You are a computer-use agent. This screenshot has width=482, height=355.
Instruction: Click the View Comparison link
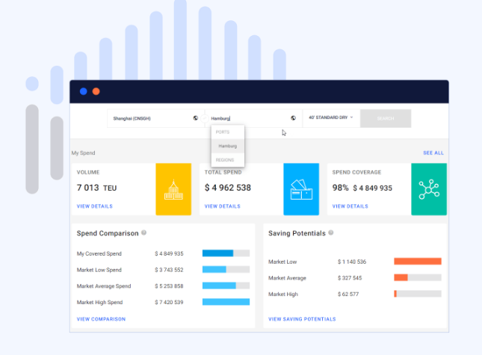pos(101,319)
